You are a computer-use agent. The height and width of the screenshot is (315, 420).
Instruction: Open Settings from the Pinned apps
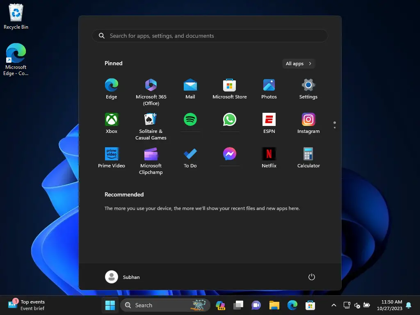308,89
